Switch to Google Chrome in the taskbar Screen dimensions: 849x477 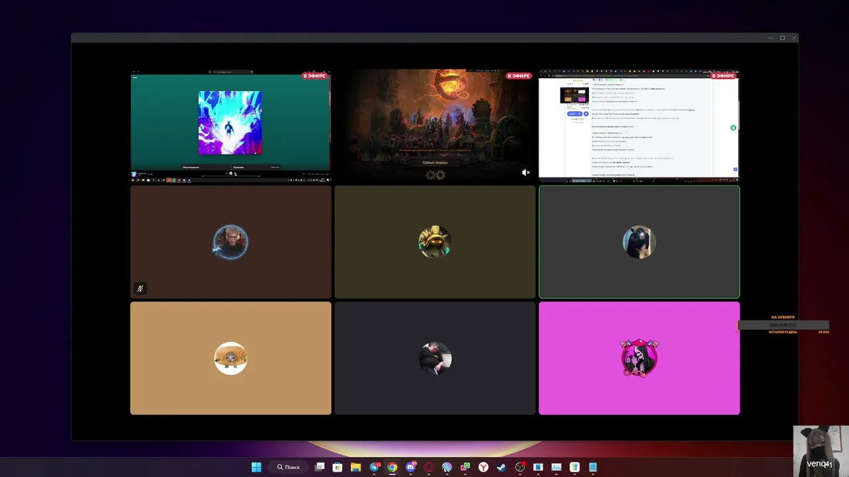click(393, 467)
